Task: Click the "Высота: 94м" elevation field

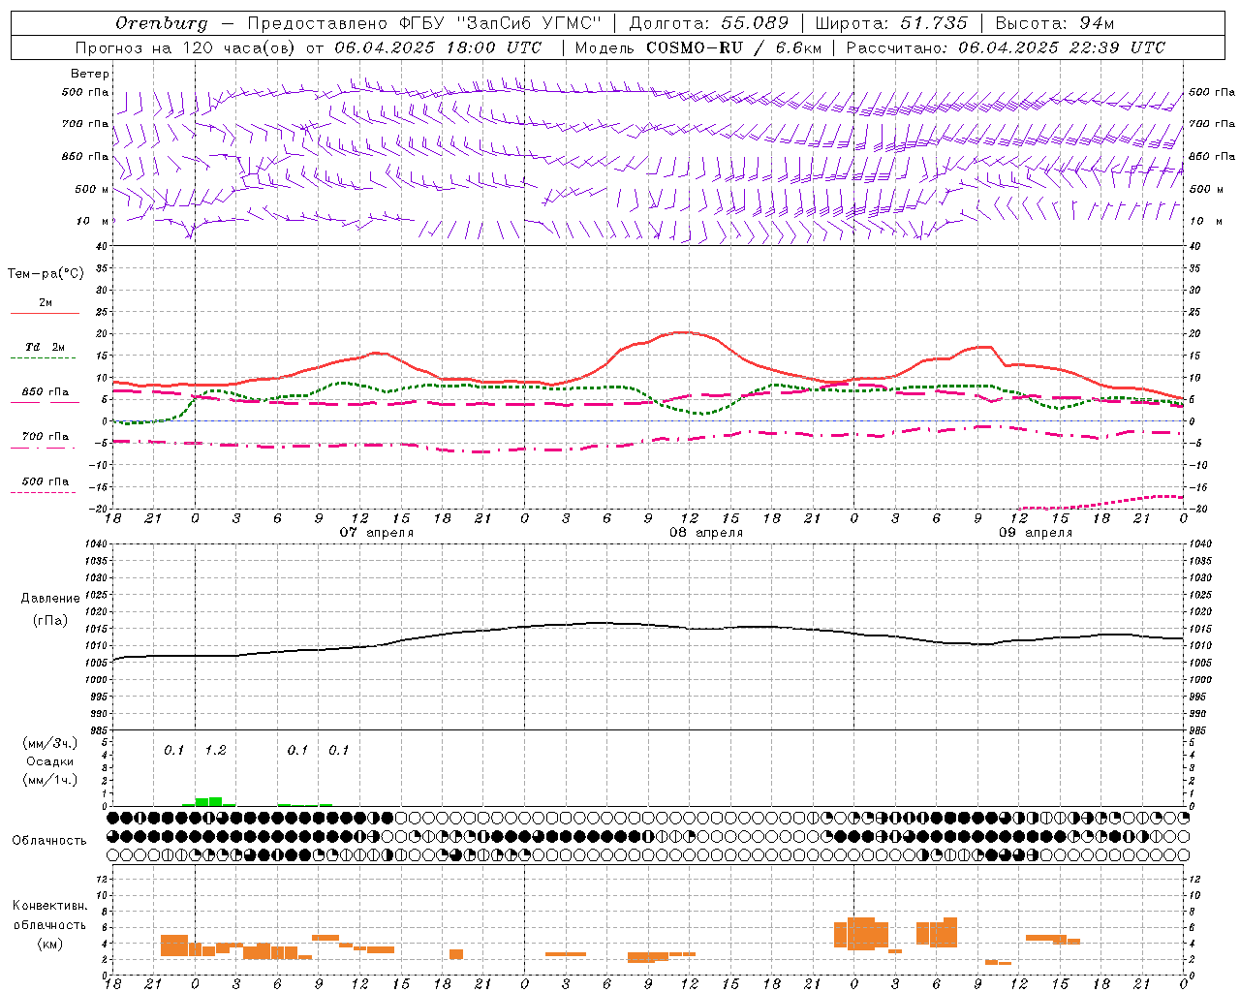Action: click(x=1055, y=23)
